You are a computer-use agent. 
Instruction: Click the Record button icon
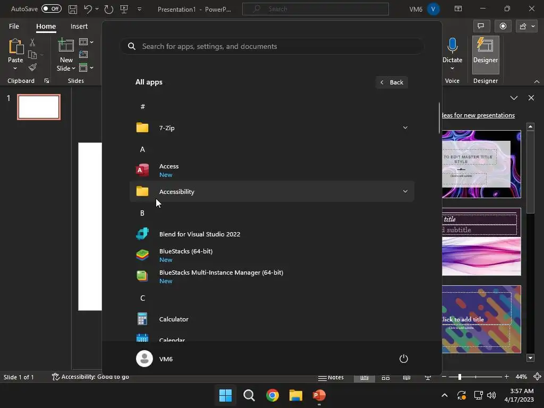click(x=503, y=27)
